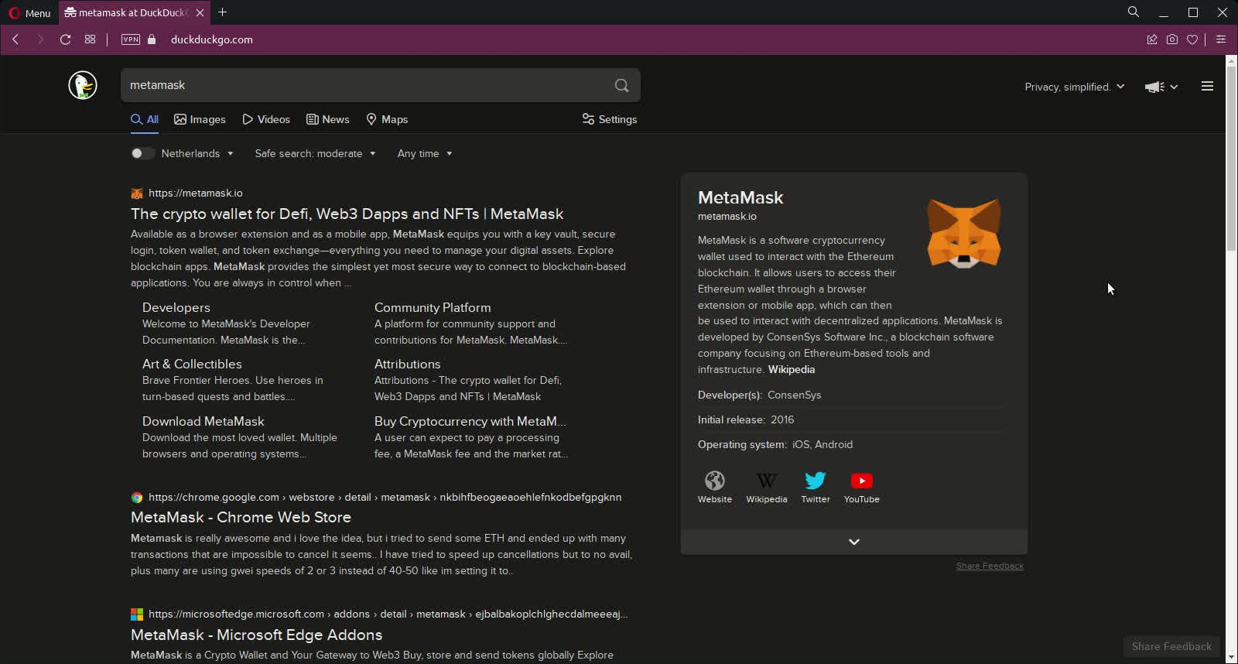The height and width of the screenshot is (664, 1238).
Task: Click the Microsoft favicon beside Edge addons result
Action: coord(137,614)
